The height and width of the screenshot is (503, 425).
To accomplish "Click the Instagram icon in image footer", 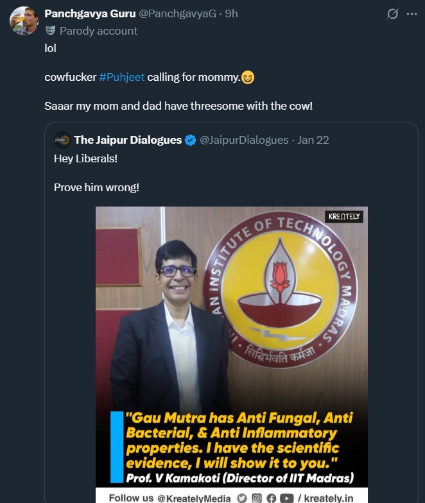I will coord(256,497).
